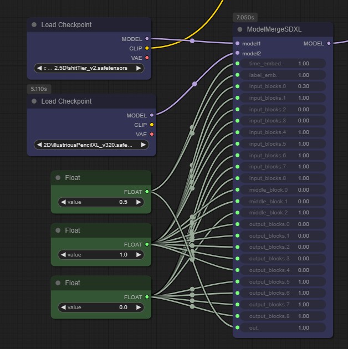This screenshot has width=348, height=349.
Task: Select the ModelMergeSDXL node title
Action: tap(274, 29)
